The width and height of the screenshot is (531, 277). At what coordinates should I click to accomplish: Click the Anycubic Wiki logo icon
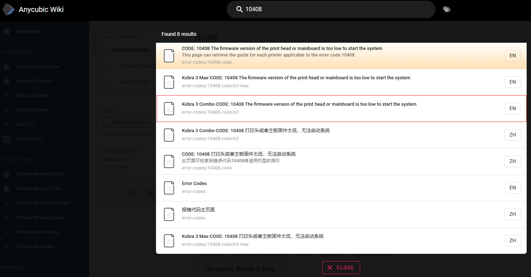[9, 9]
